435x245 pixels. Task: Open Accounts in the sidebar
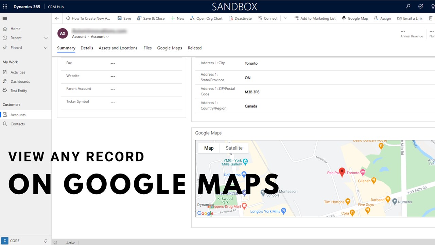click(x=25, y=115)
